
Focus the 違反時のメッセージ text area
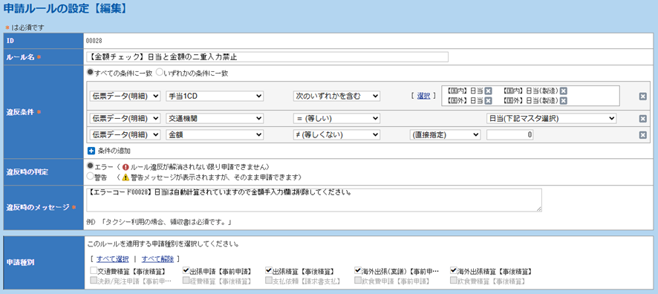[314, 200]
